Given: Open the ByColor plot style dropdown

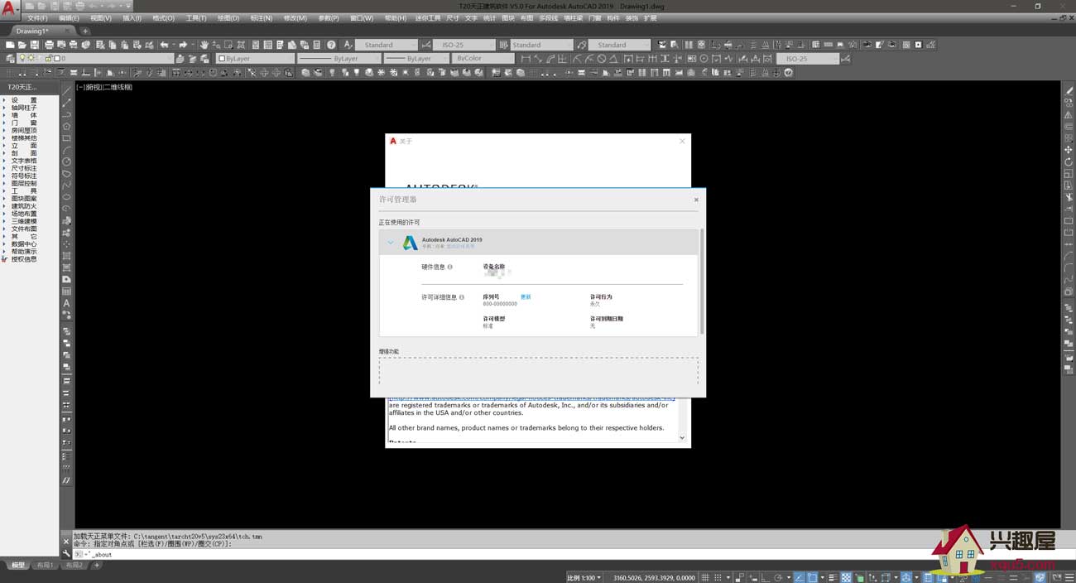Looking at the screenshot, I should click(484, 59).
